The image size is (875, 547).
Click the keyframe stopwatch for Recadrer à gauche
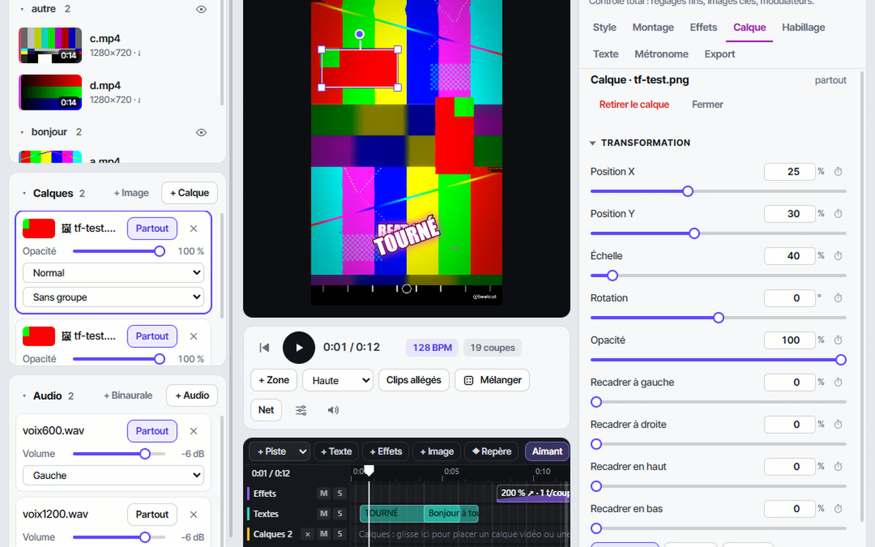click(838, 382)
